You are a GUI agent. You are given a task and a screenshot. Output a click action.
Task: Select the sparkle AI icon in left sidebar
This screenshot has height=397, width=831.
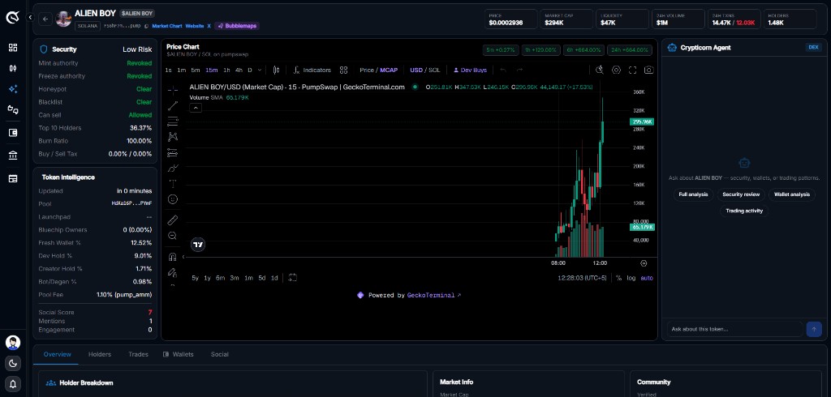tap(13, 89)
